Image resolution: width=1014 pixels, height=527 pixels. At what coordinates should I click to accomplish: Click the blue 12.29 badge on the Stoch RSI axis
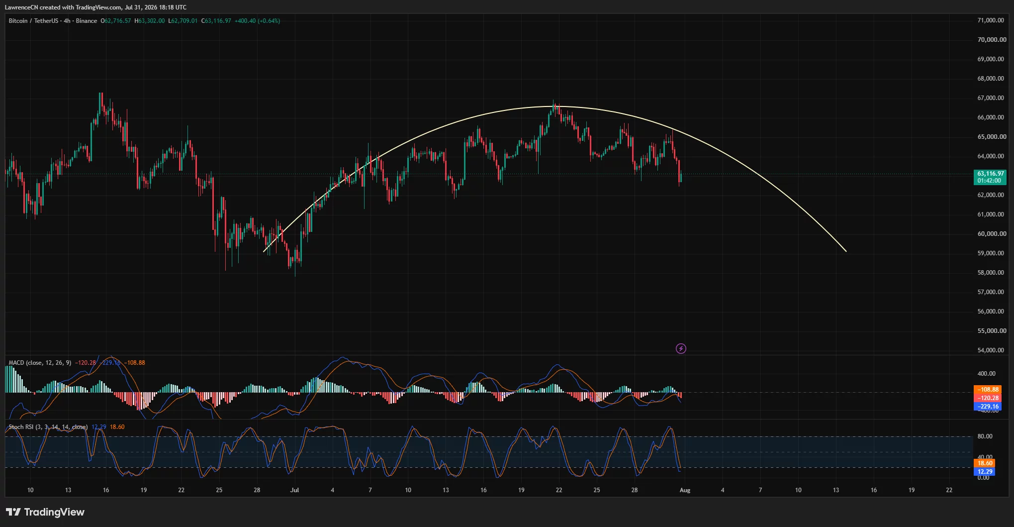pyautogui.click(x=985, y=472)
